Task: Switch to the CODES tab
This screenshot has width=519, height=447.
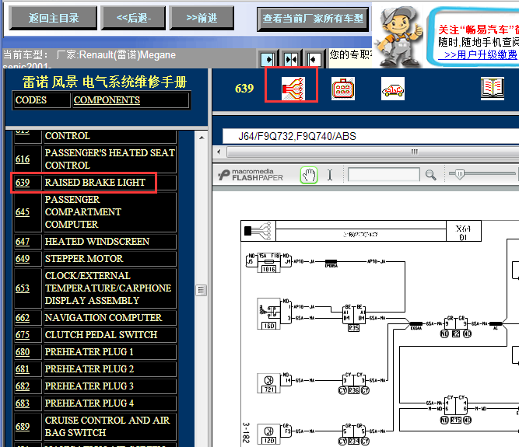Action: click(x=31, y=100)
